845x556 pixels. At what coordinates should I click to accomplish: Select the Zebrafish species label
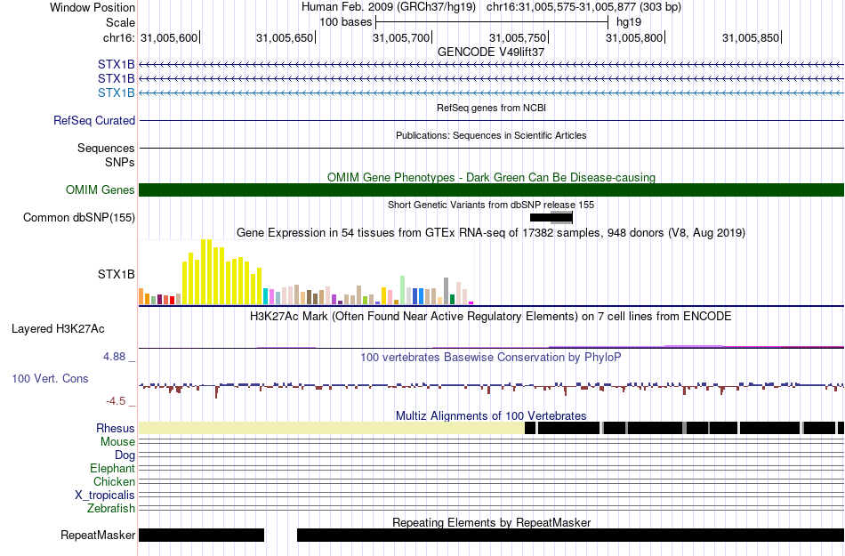point(111,508)
